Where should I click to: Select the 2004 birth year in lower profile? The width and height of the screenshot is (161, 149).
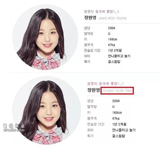click(x=116, y=101)
